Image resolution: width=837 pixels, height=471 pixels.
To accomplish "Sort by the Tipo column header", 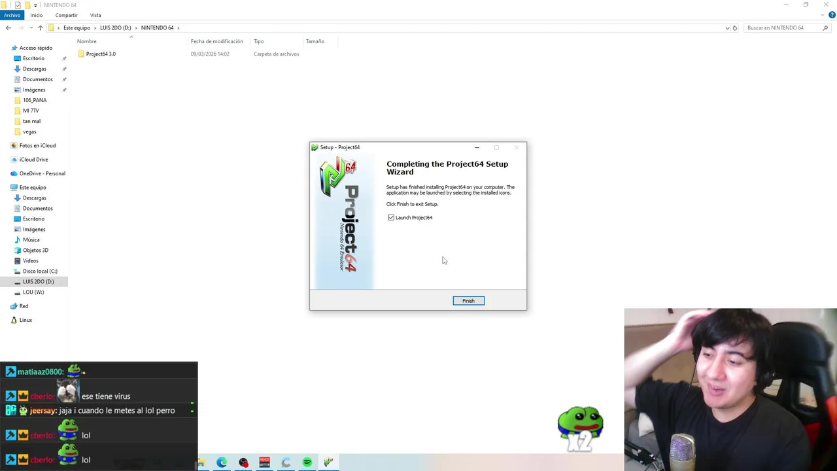I will (259, 42).
